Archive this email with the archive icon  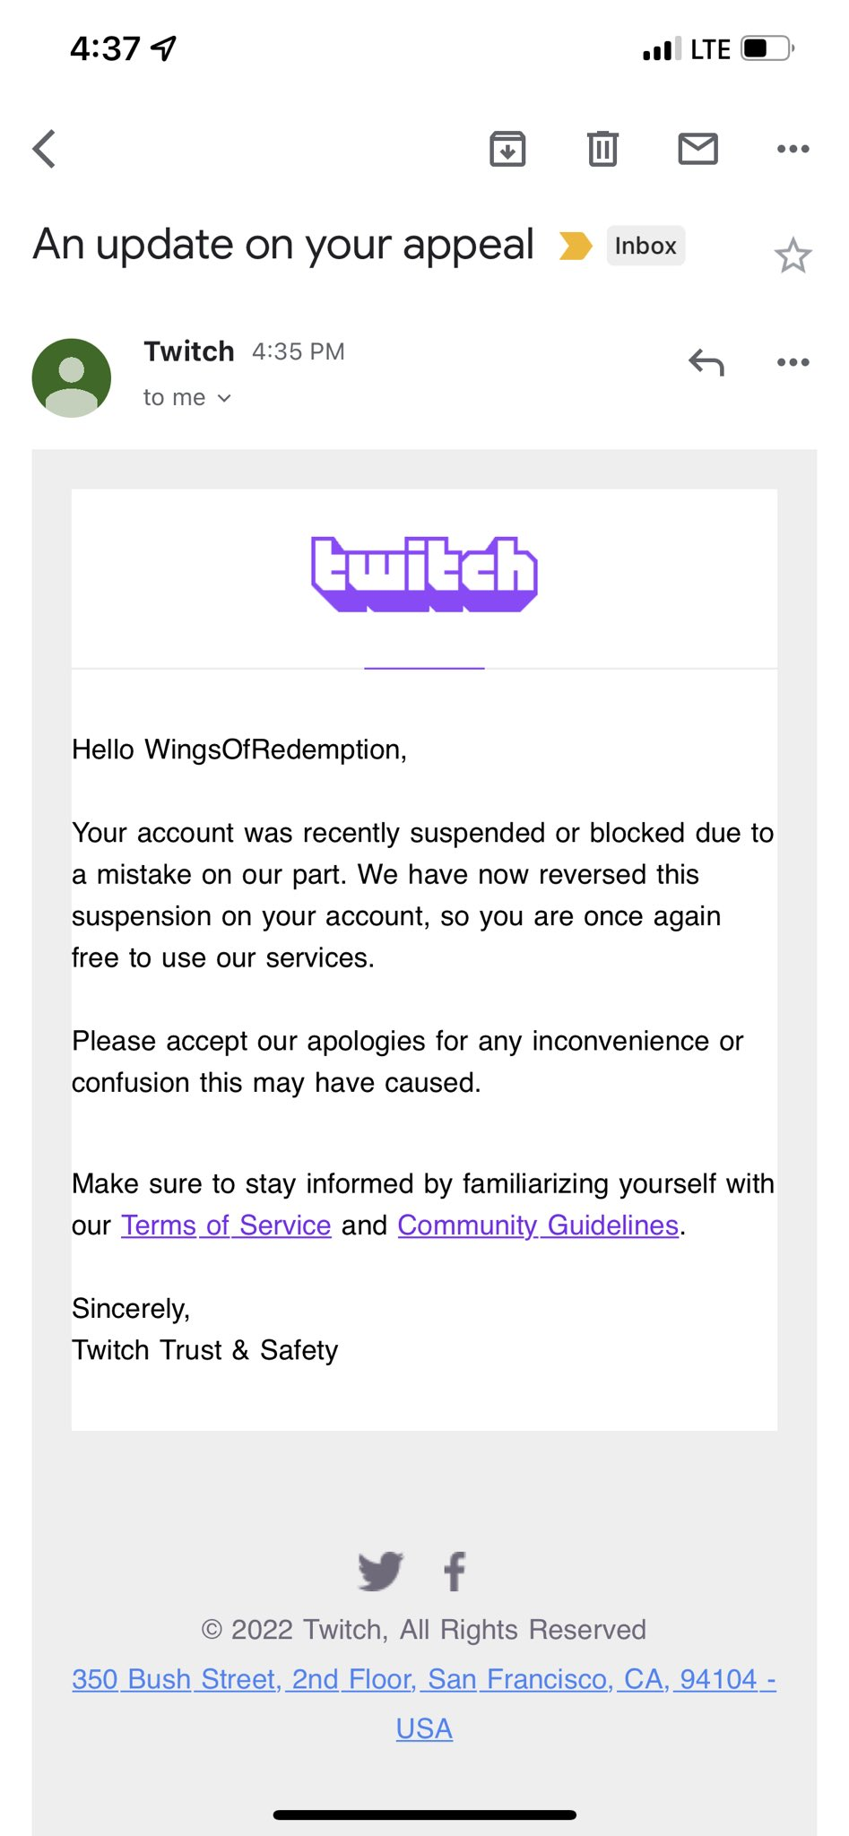(507, 149)
